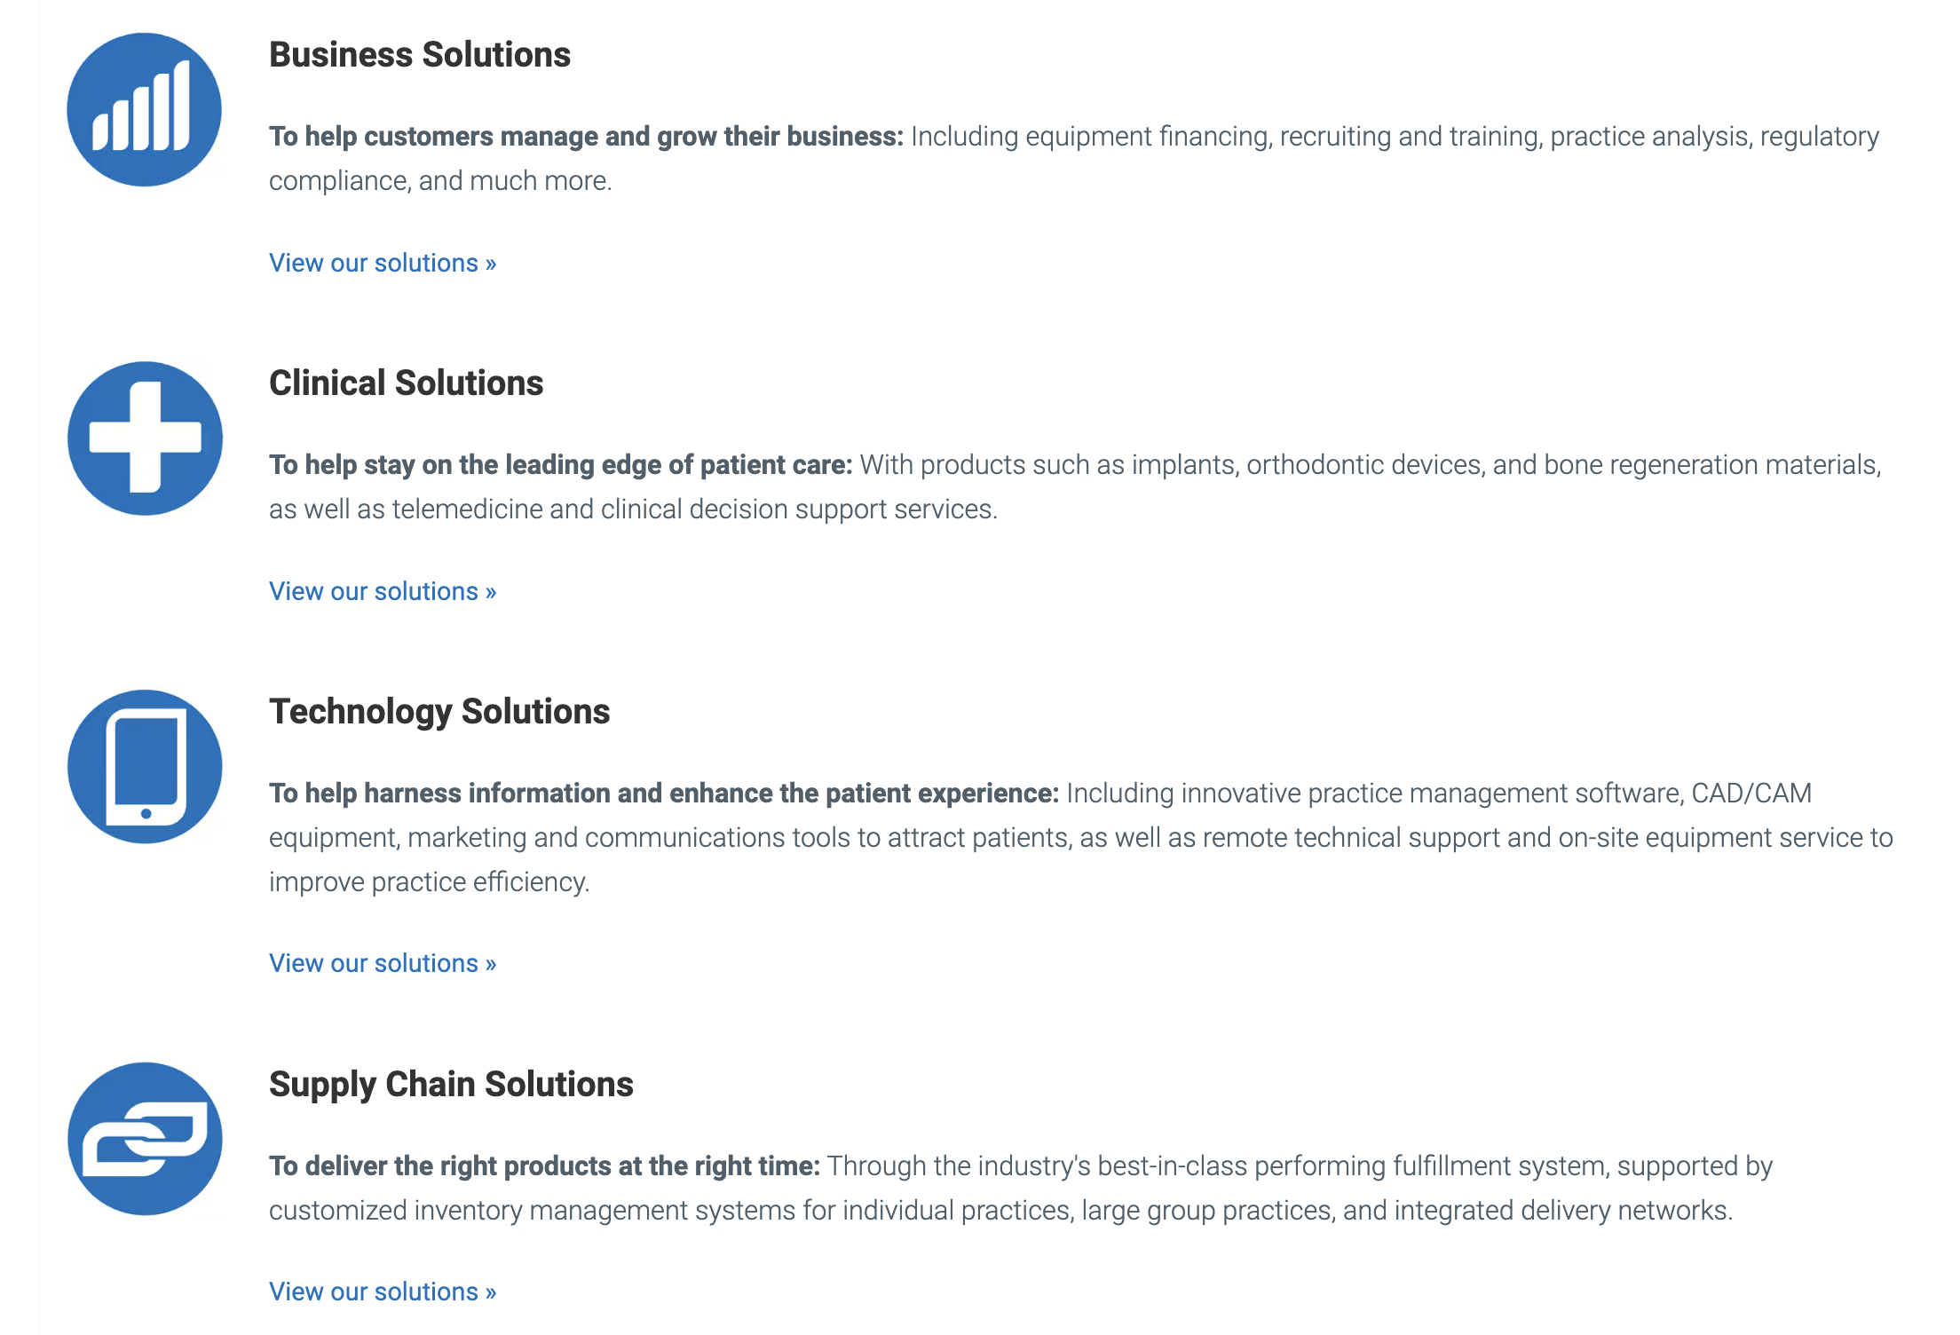Select the 'Supply Chain Solutions' heading
The height and width of the screenshot is (1335, 1960).
click(x=451, y=1085)
